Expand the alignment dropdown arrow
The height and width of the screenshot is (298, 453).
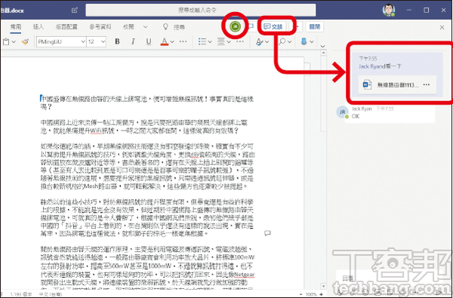229,41
